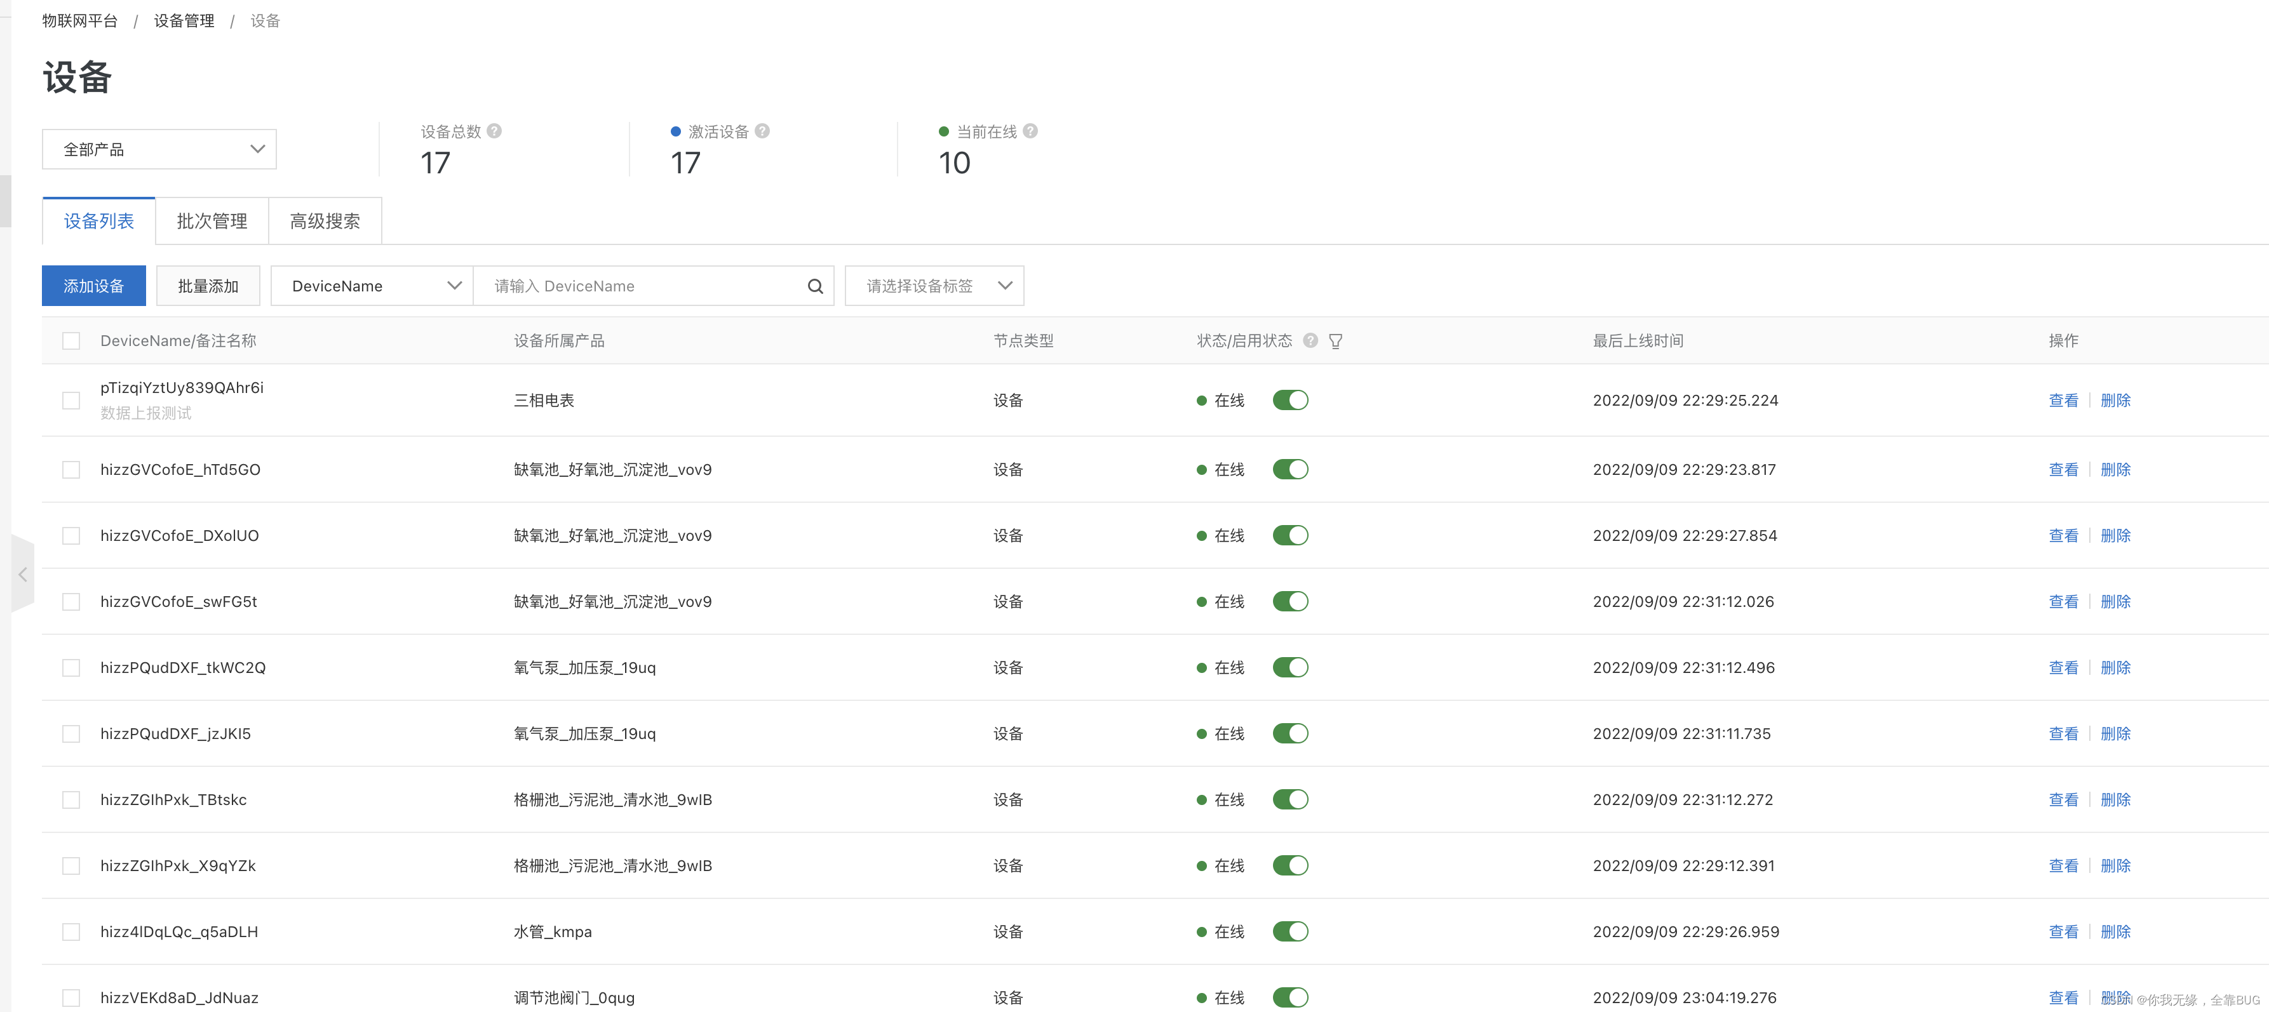View device pTizqiYztUy839QAhr6i via 查看

click(2063, 401)
